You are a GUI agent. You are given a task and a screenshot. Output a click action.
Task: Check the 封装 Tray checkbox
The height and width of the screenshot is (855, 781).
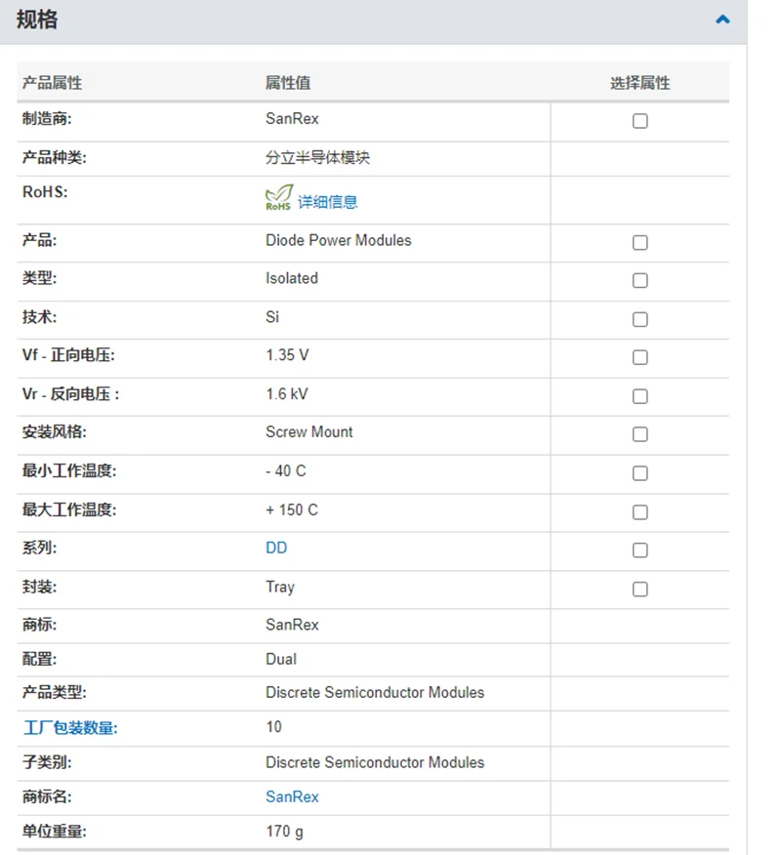coord(639,590)
